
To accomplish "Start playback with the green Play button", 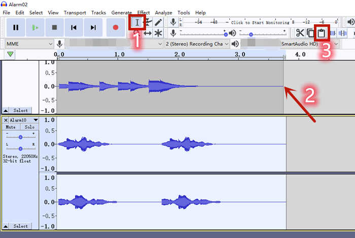I will pos(35,27).
